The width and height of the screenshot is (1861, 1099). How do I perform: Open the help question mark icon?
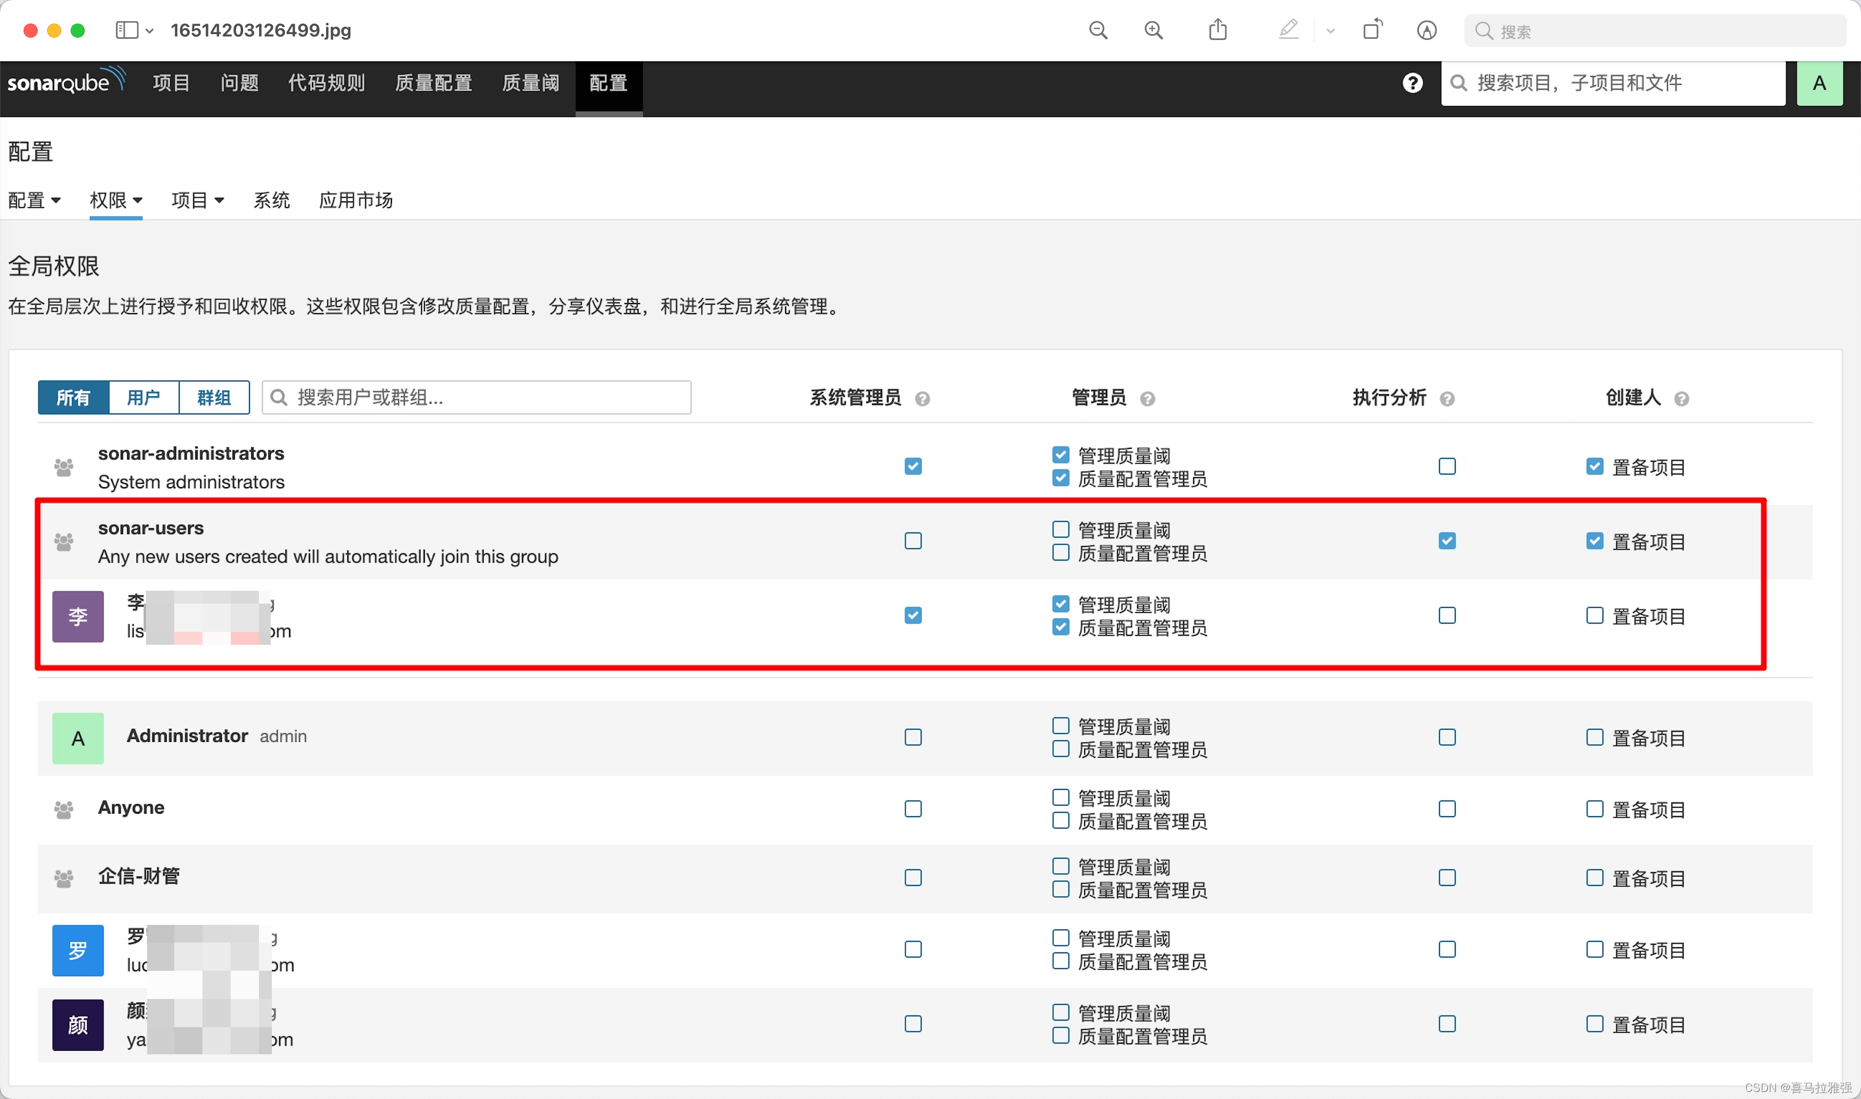point(1412,83)
